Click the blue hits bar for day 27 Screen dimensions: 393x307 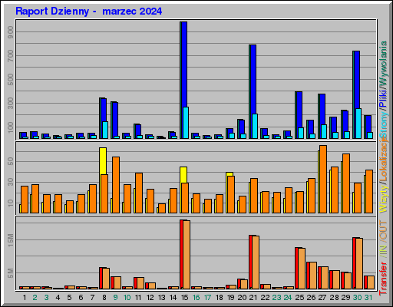322,109
